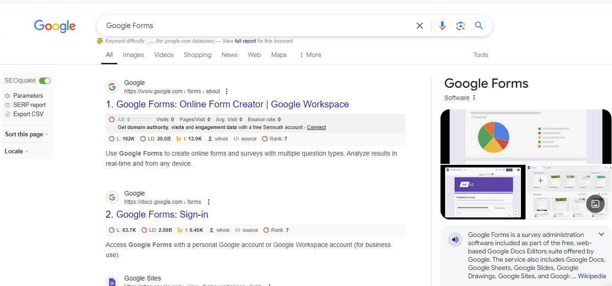Image resolution: width=612 pixels, height=286 pixels.
Task: Click the image gallery icon on thumbnail
Action: (595, 203)
